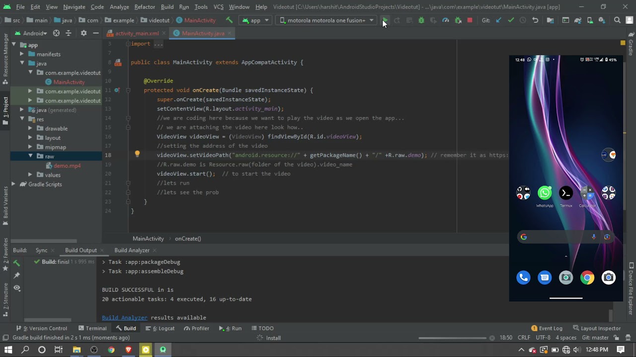
Task: Click the horizontal scrollbar in Project panel
Action: point(45,241)
